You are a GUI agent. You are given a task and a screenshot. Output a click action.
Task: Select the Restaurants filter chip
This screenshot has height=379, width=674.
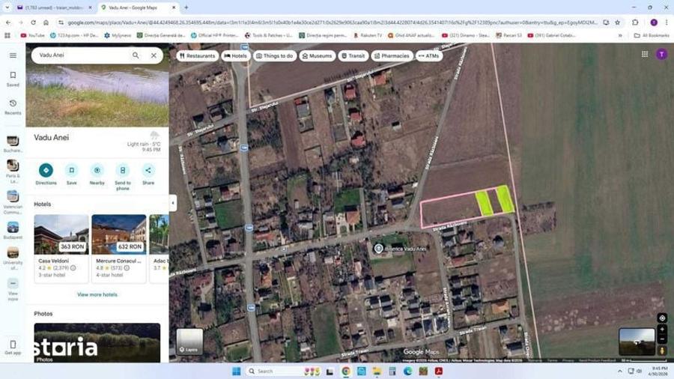pyautogui.click(x=197, y=56)
